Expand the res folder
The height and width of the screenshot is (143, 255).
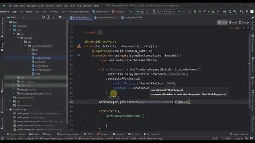pos(10,102)
